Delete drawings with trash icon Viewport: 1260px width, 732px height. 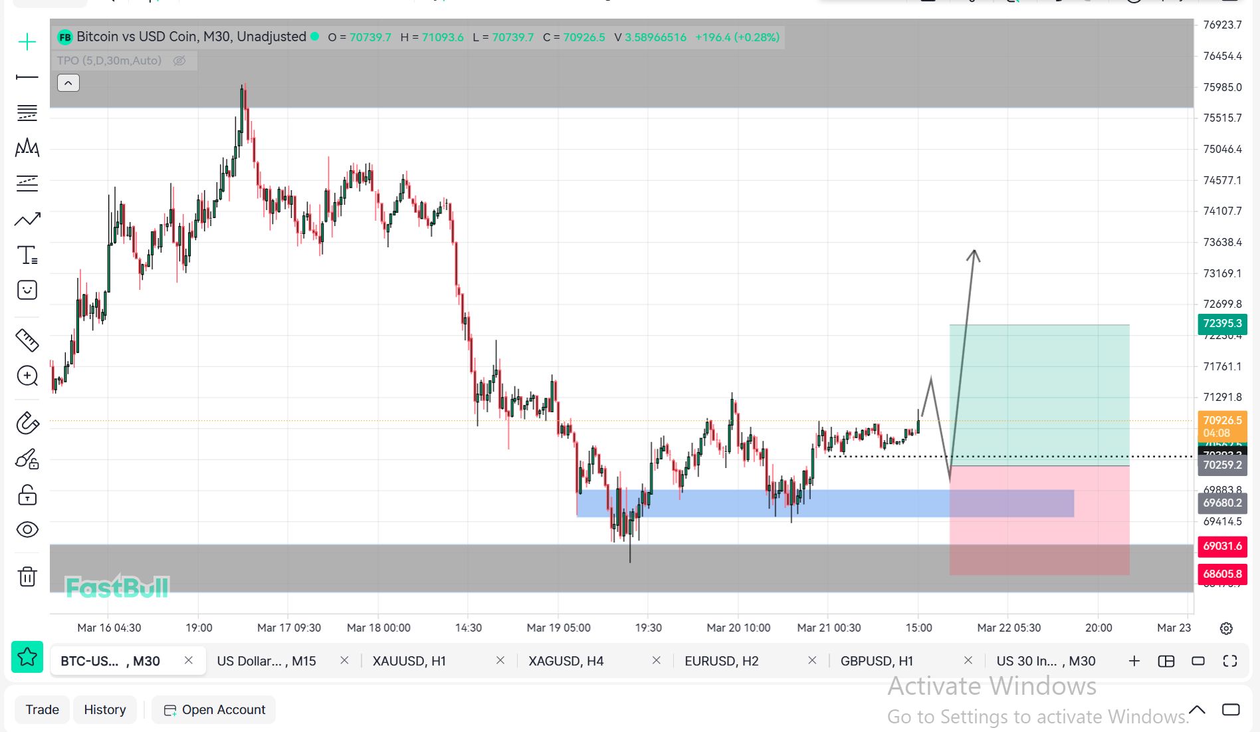coord(27,576)
